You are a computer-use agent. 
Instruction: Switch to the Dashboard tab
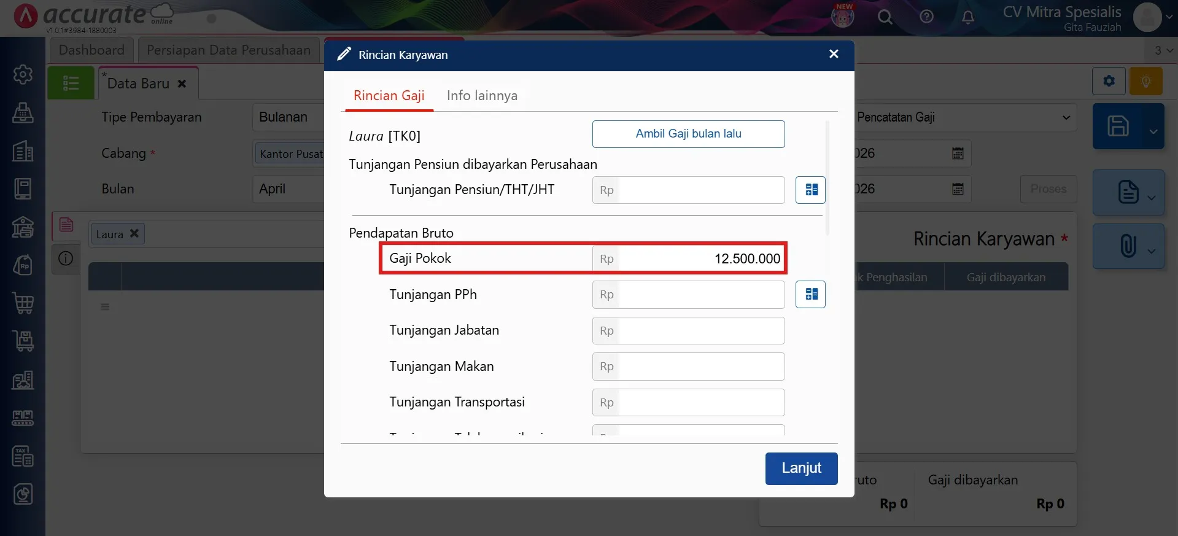click(x=91, y=50)
